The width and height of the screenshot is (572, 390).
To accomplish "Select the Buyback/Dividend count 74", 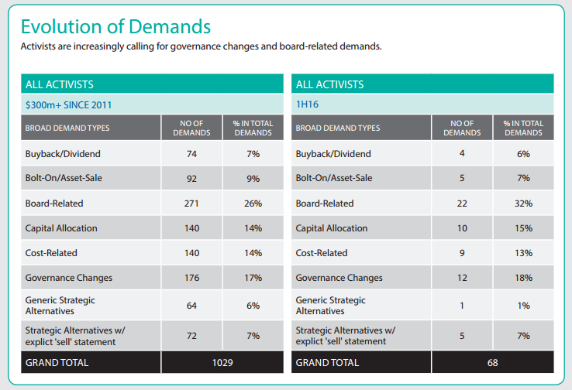I will (x=191, y=154).
